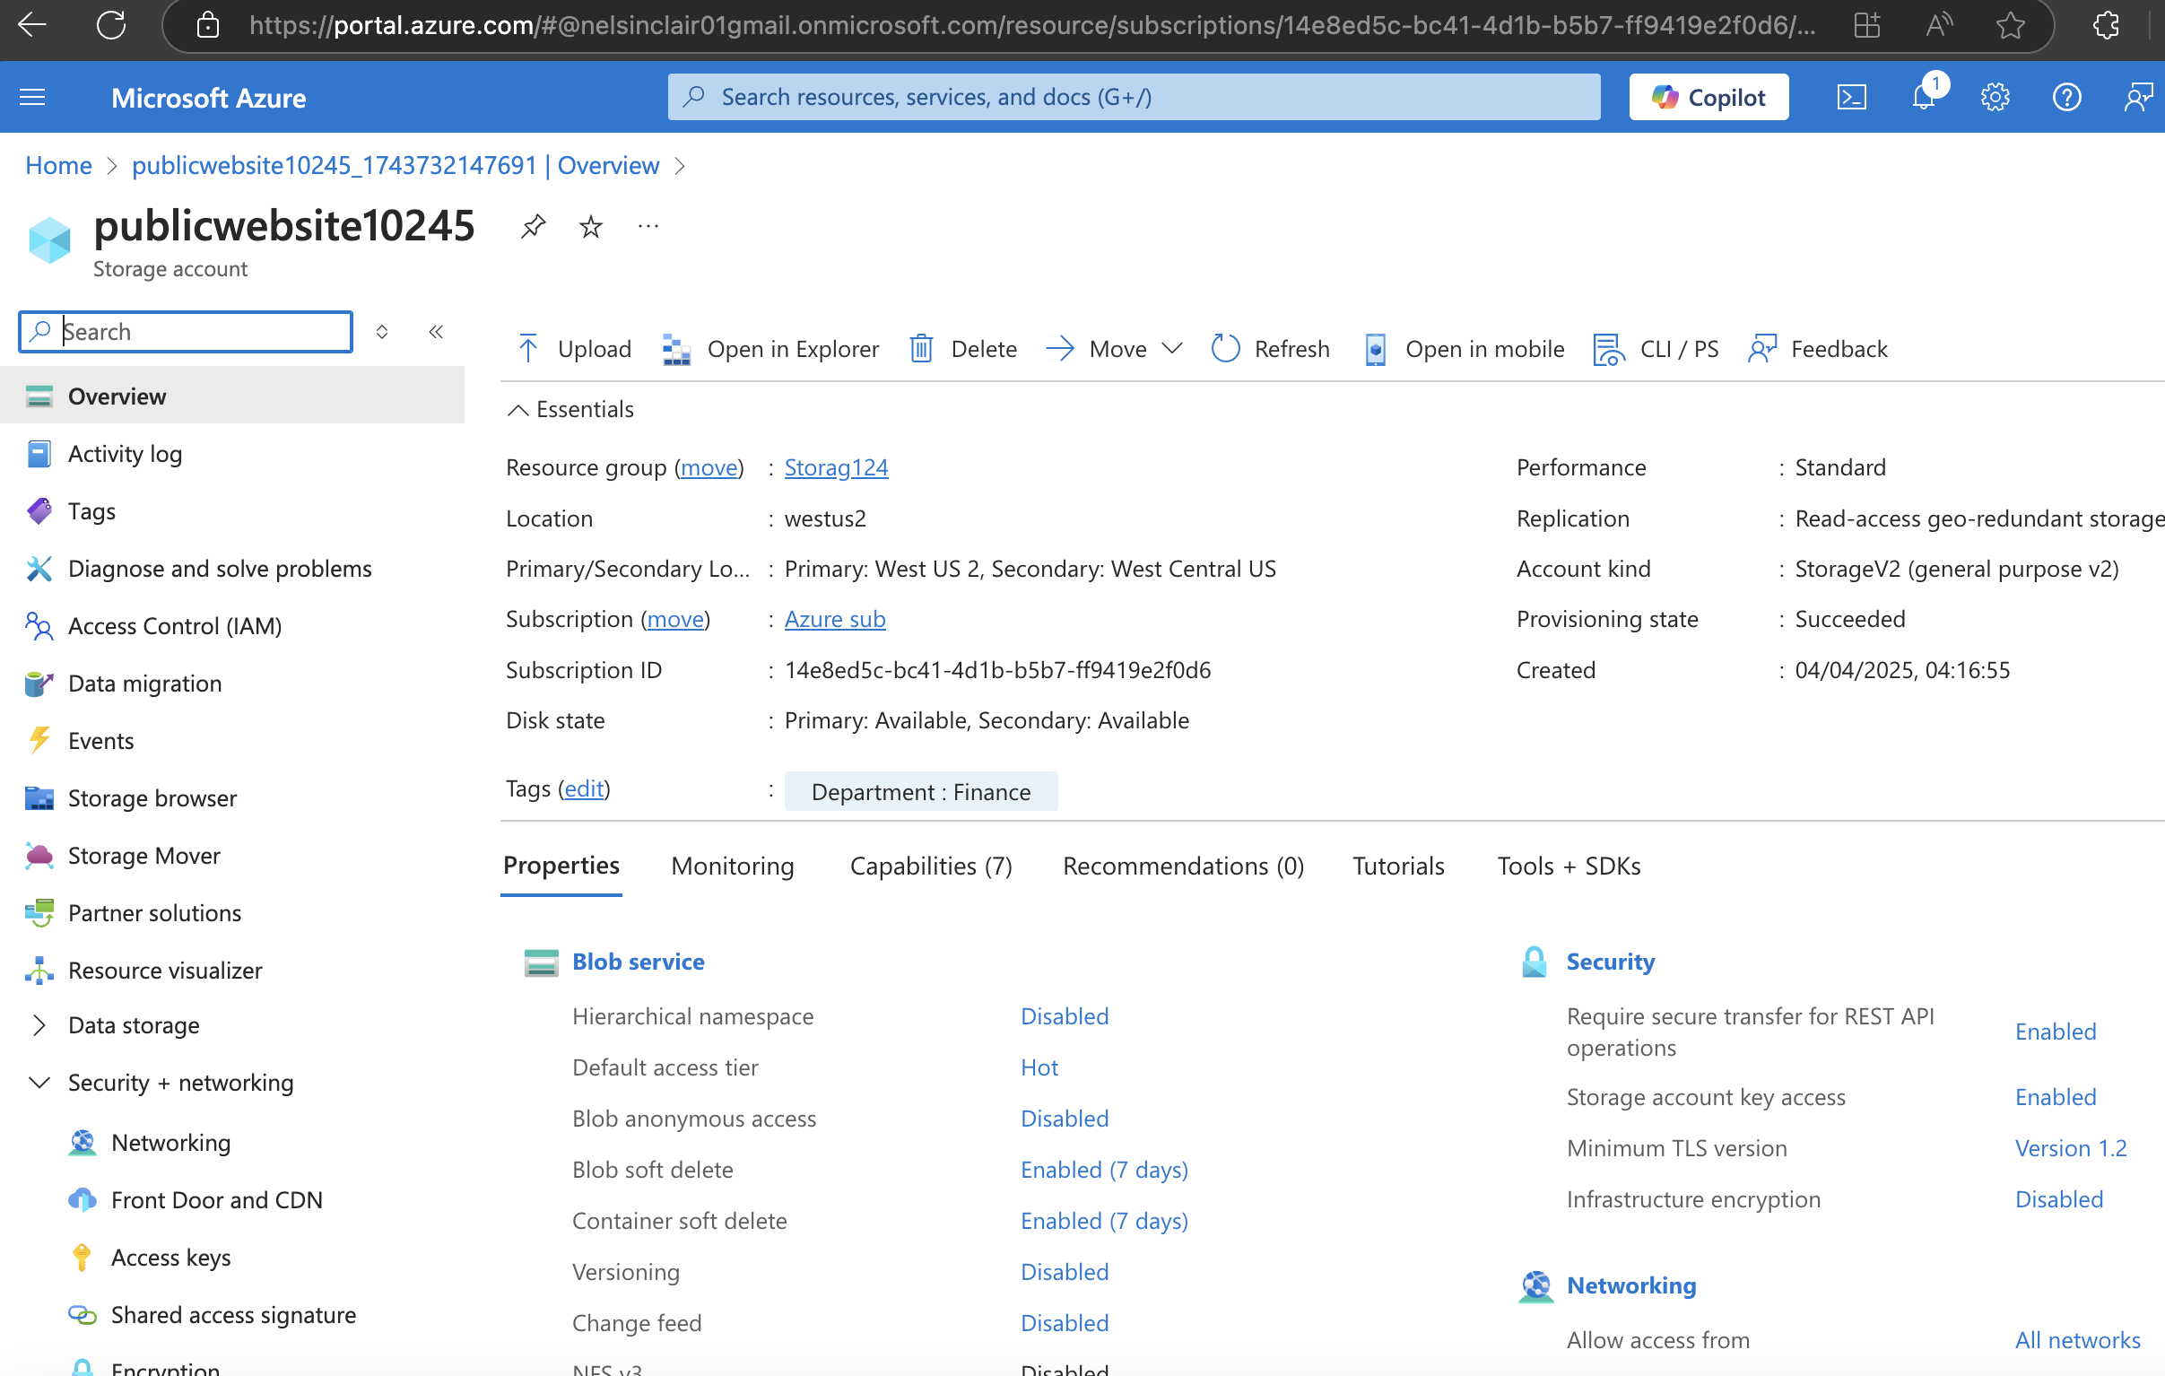Open the notifications bell

click(x=1924, y=95)
